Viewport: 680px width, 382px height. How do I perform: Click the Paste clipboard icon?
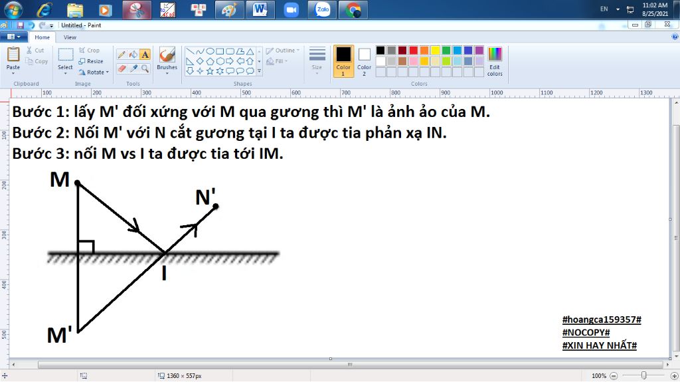pyautogui.click(x=13, y=54)
